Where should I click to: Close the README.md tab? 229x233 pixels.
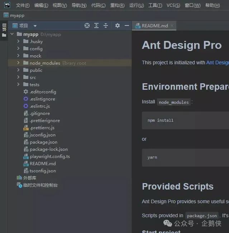tap(172, 26)
